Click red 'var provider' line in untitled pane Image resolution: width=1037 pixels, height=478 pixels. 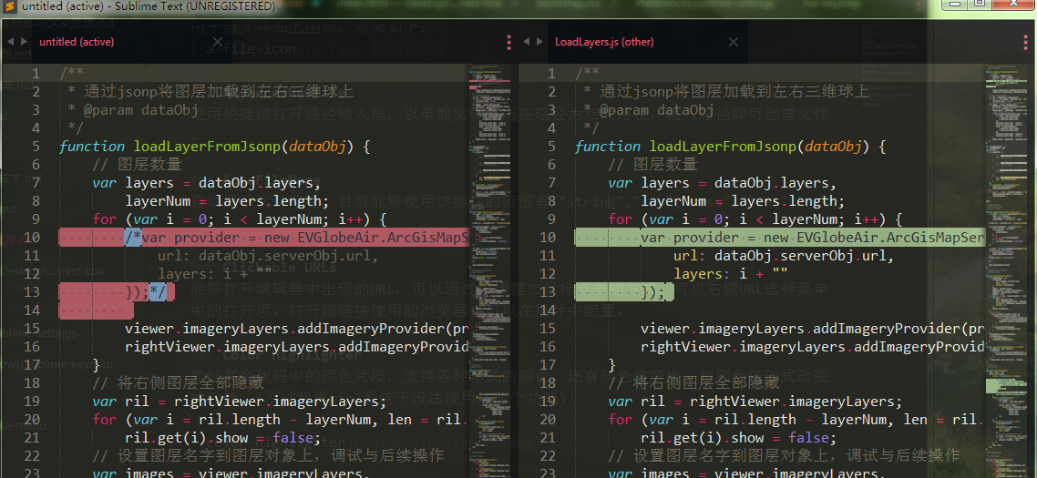(264, 238)
